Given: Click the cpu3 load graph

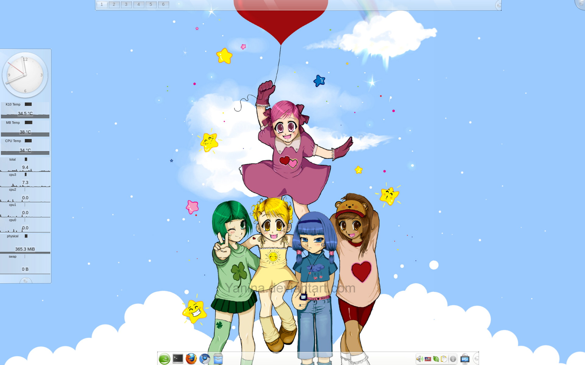Looking at the screenshot, I should [x=25, y=180].
